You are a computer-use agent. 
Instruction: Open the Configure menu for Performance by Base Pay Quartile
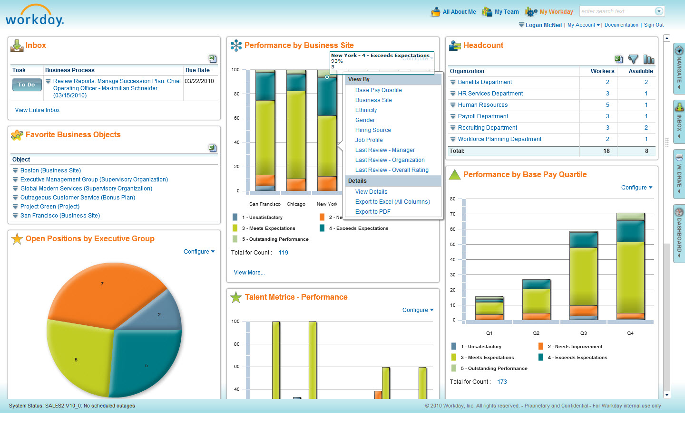pyautogui.click(x=636, y=188)
